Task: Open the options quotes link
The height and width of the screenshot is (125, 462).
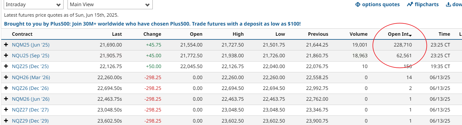Action: [377, 5]
